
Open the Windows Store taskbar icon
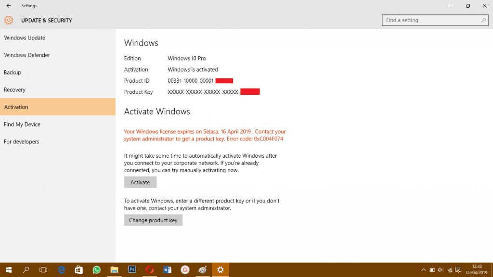coord(79,270)
